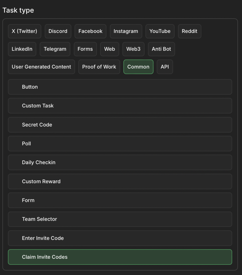Switch to the Telegram category
This screenshot has height=275, width=242.
pyautogui.click(x=55, y=49)
